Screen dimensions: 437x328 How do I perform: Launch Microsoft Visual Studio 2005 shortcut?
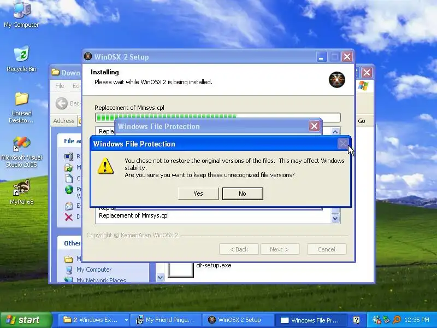click(x=21, y=152)
